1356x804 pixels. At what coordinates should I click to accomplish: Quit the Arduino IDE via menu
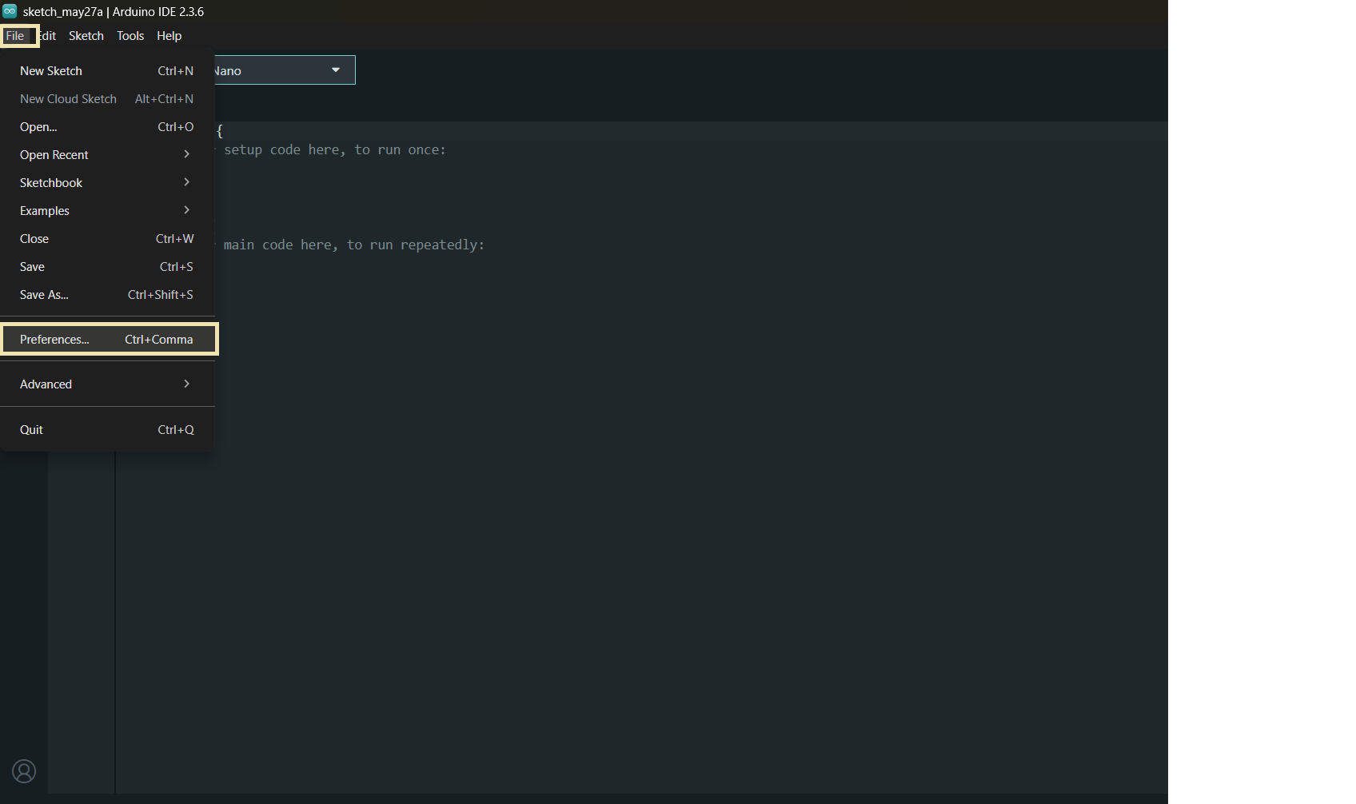click(x=106, y=430)
